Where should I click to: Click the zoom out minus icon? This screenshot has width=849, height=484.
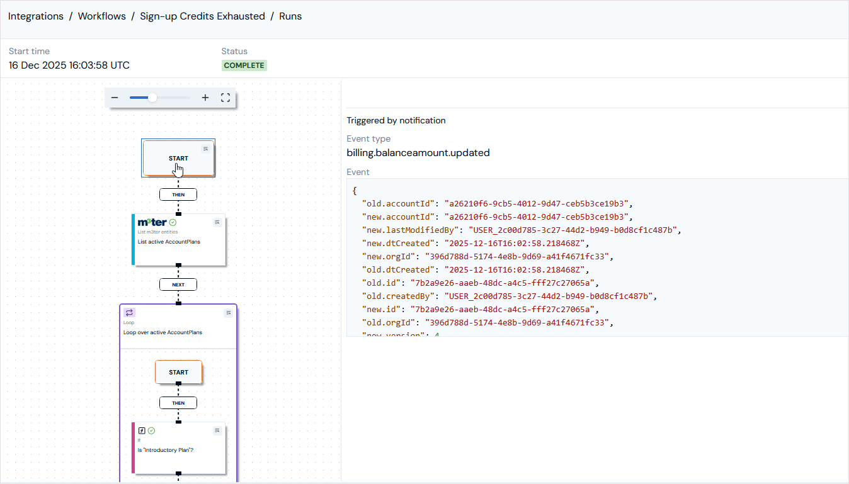coord(115,98)
